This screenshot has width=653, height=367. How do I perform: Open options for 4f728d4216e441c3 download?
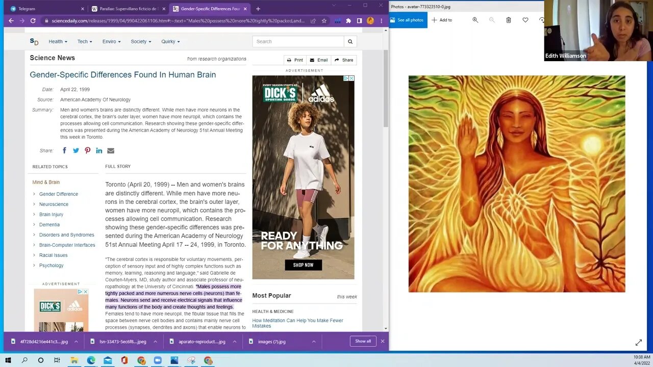[x=76, y=342]
